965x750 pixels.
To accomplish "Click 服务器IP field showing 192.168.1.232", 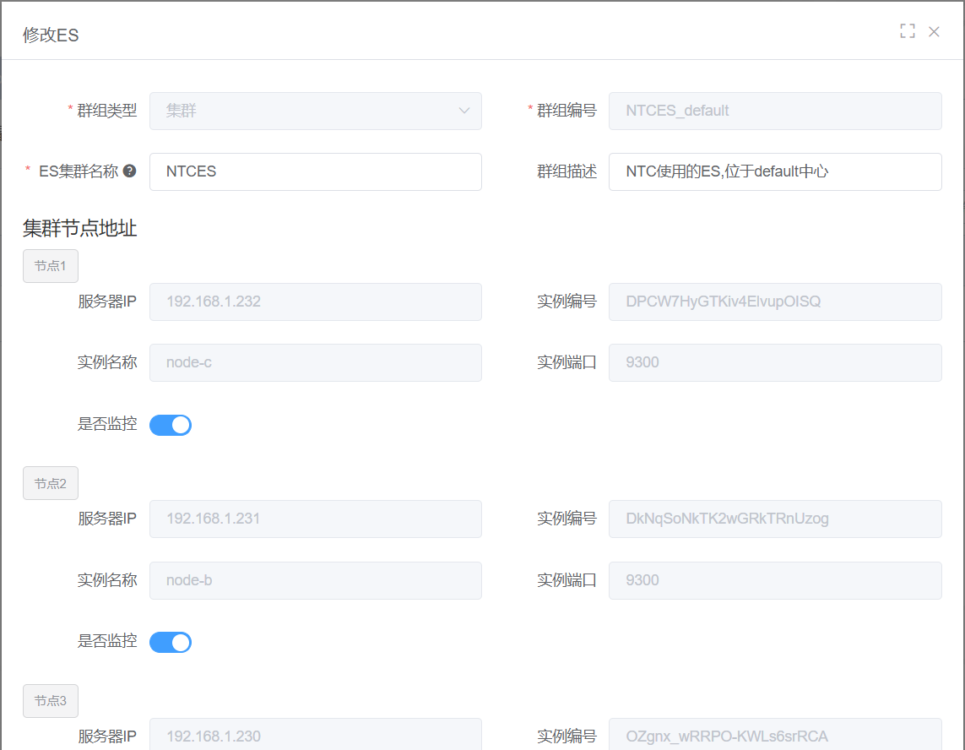I will pyautogui.click(x=315, y=302).
